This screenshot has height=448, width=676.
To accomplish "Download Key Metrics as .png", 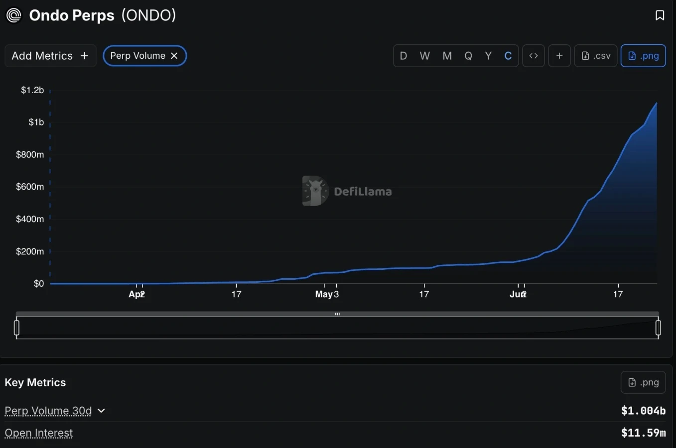I will coord(643,382).
